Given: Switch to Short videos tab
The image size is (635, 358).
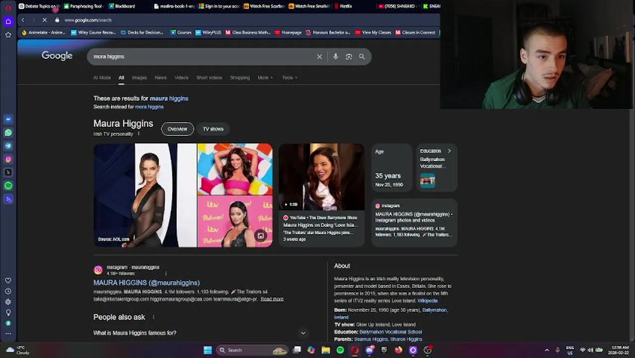Looking at the screenshot, I should click(x=209, y=78).
